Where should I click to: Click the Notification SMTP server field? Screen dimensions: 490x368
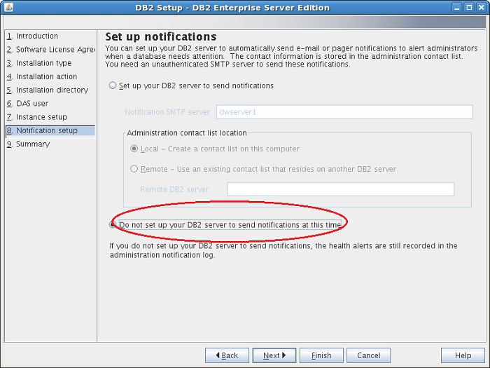click(x=344, y=112)
